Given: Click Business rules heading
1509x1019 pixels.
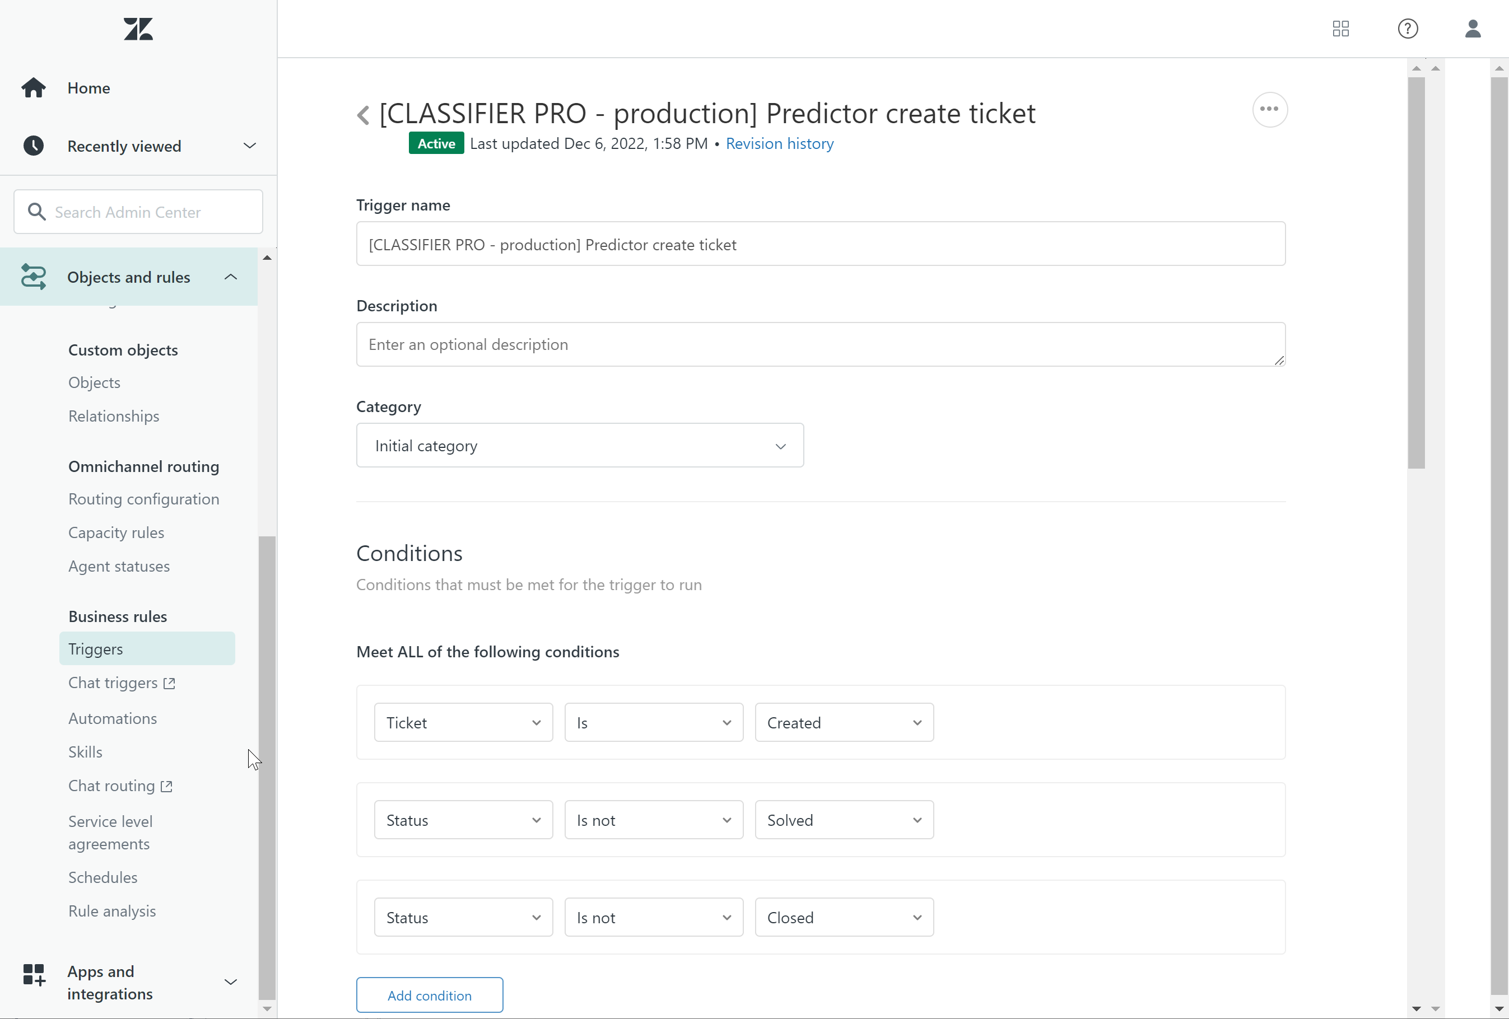Looking at the screenshot, I should [x=118, y=616].
